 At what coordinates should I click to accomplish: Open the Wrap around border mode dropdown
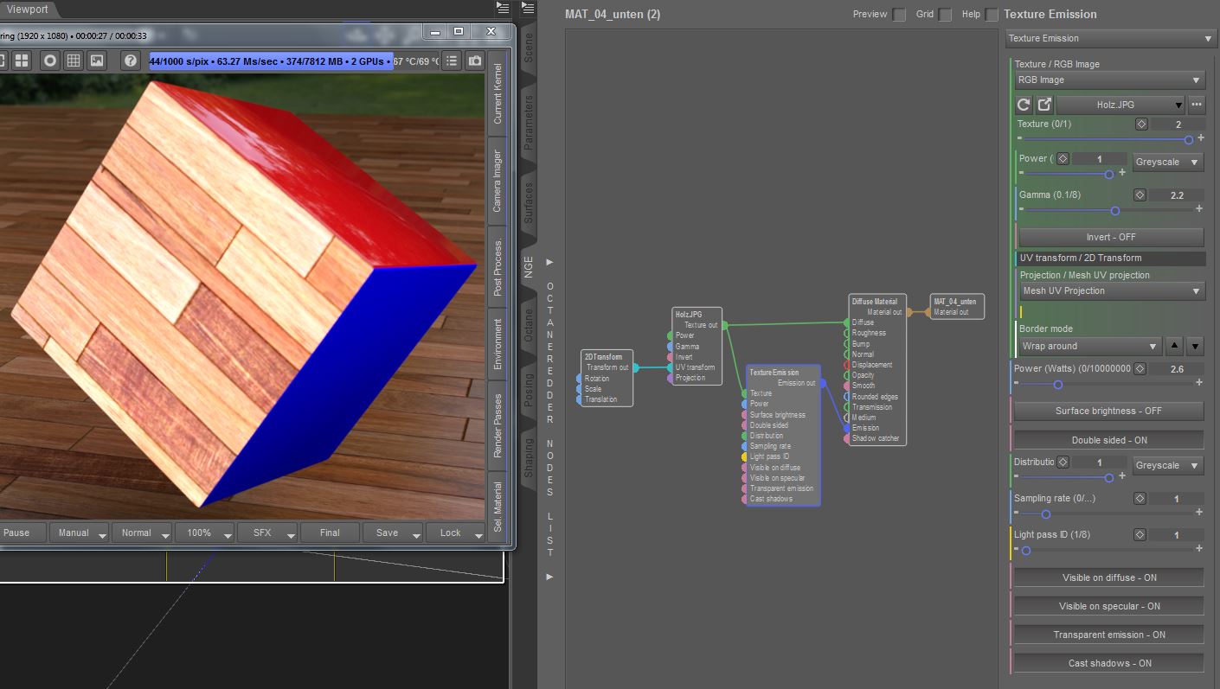1089,347
